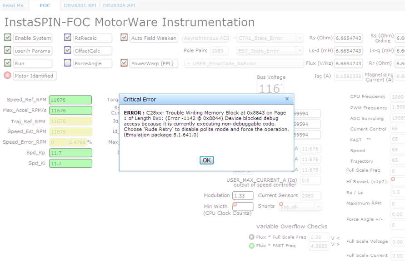
Task: Toggle the Enable System checkbox
Action: click(x=7, y=38)
